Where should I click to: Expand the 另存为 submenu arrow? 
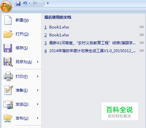pyautogui.click(x=38, y=62)
